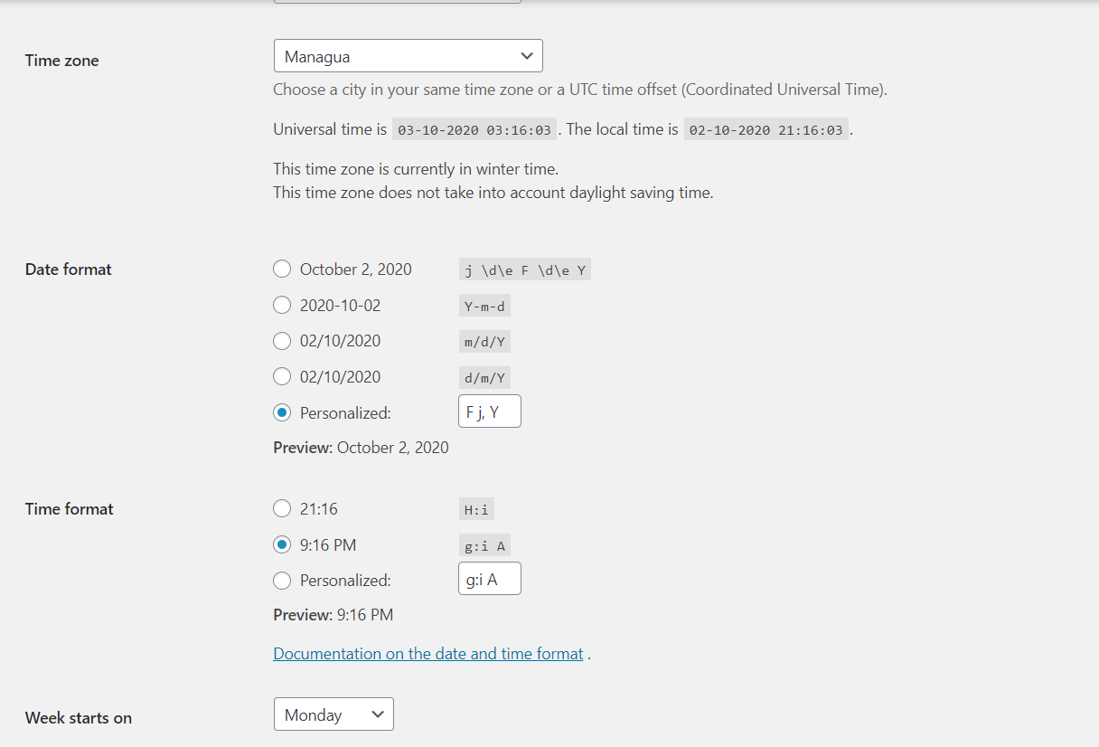The width and height of the screenshot is (1099, 747).
Task: Expand the Week starts on Monday dropdown
Action: 333,714
